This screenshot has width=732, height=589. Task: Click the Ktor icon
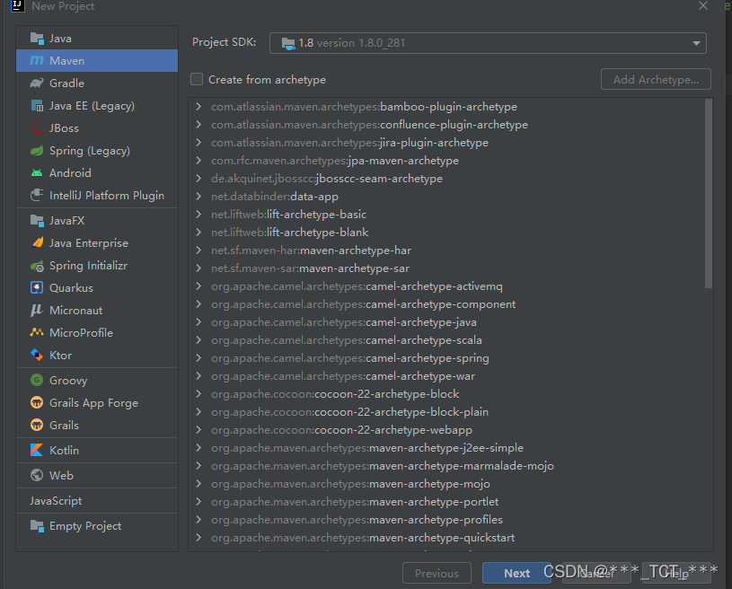coord(37,355)
